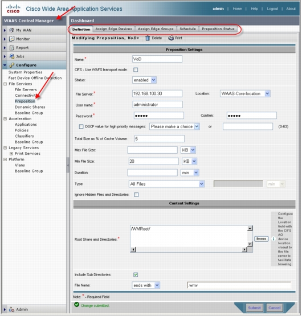Open File Servers in sidebar
Viewport: 302px width, 316px height.
tap(26, 90)
